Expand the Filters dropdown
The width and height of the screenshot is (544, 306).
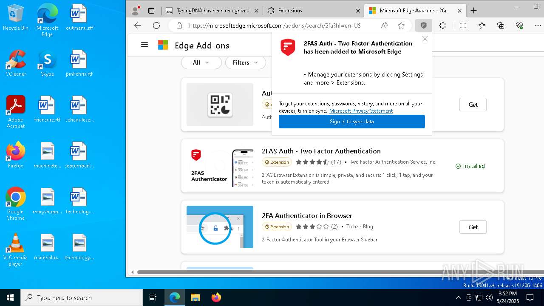point(246,62)
